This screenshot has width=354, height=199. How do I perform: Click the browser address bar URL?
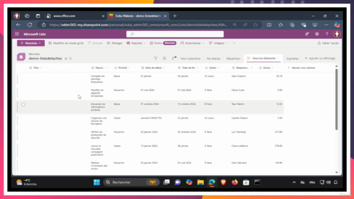click(138, 25)
